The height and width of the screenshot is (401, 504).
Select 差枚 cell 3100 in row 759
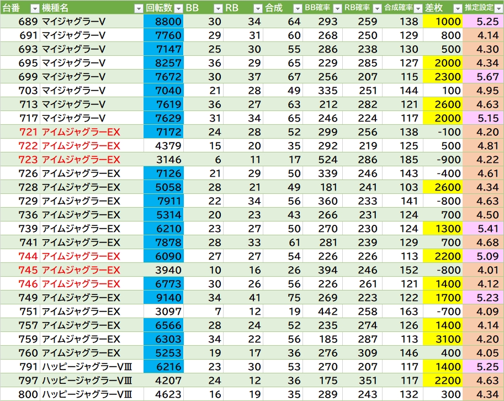coord(443,339)
